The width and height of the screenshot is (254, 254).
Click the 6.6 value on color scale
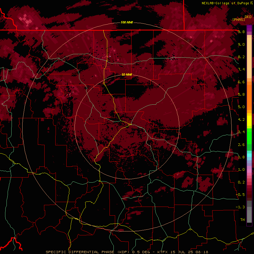click(x=241, y=82)
